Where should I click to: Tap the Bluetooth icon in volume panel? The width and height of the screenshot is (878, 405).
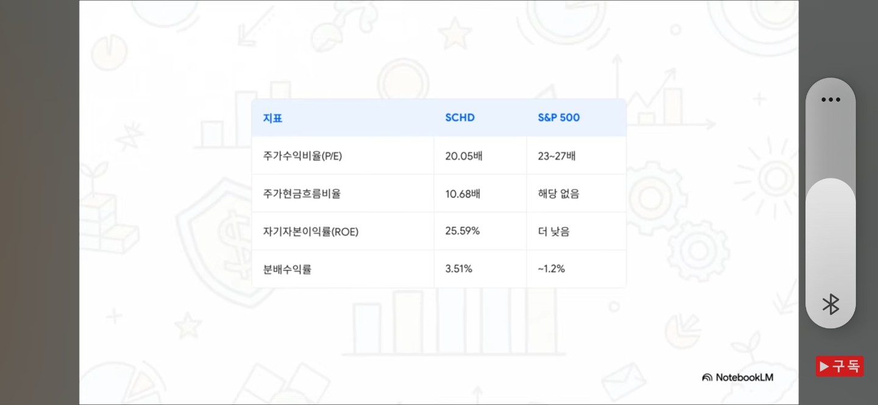[x=830, y=304]
